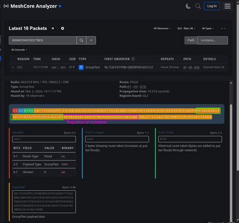Expand the All Observers dropdown
The width and height of the screenshot is (239, 223).
[162, 28]
